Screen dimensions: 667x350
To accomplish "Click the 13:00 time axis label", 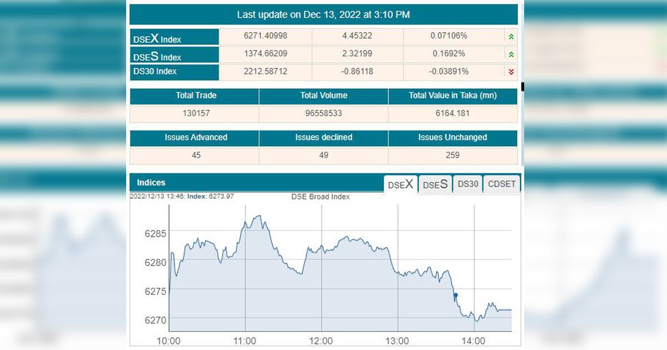I will pos(397,341).
